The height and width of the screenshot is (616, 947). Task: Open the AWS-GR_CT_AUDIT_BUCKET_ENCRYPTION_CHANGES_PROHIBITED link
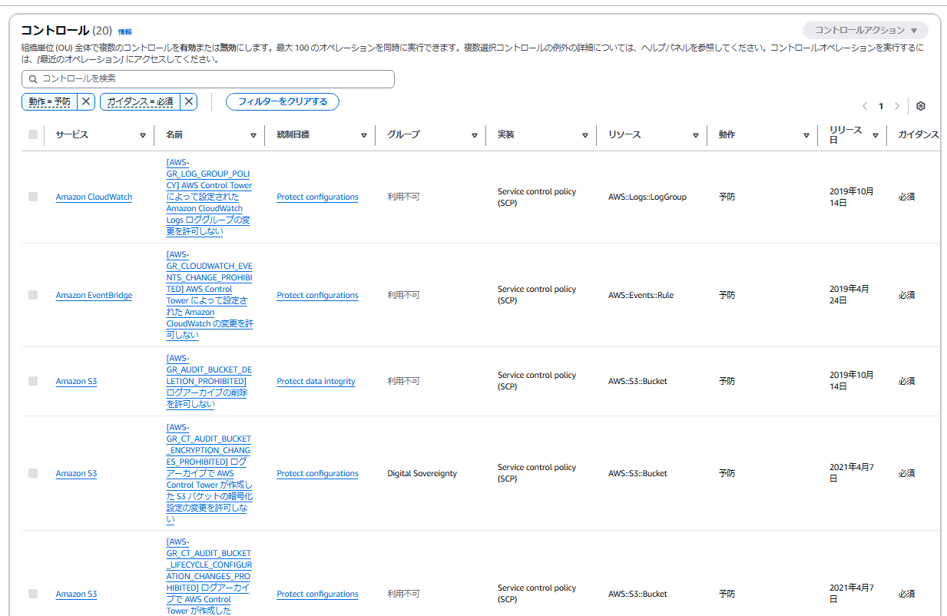[x=210, y=473]
